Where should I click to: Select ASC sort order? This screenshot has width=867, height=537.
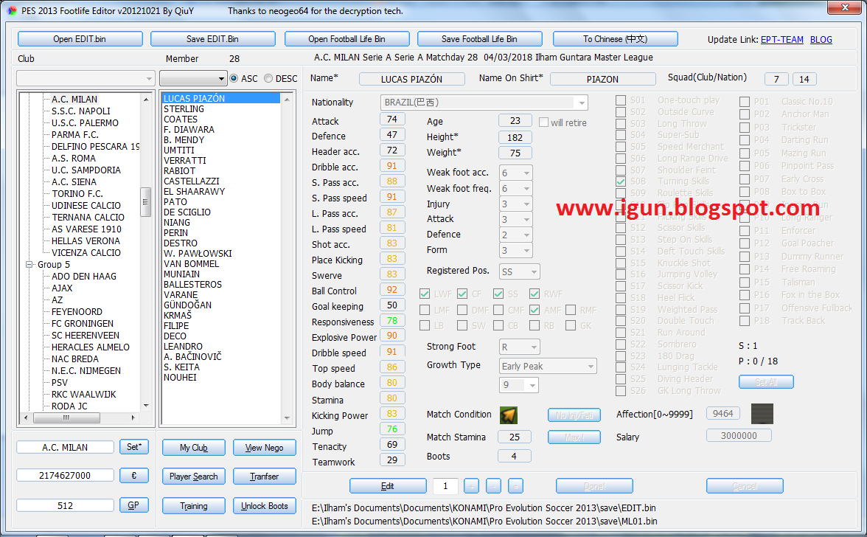click(234, 78)
